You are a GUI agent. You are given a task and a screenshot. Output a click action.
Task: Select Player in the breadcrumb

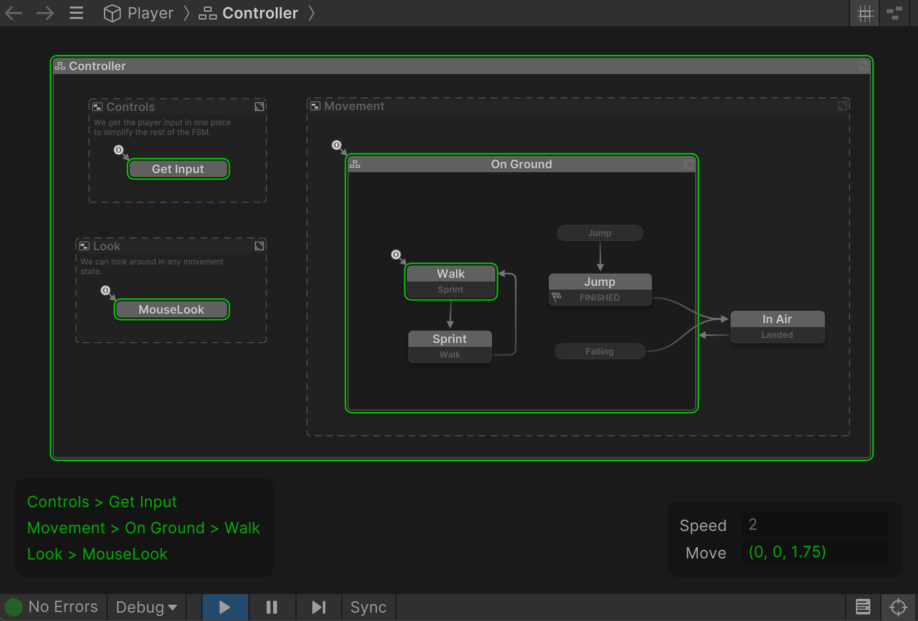click(x=150, y=13)
